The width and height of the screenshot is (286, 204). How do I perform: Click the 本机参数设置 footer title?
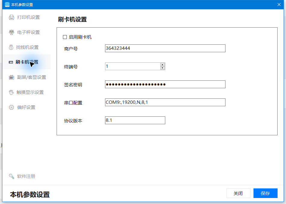point(30,194)
